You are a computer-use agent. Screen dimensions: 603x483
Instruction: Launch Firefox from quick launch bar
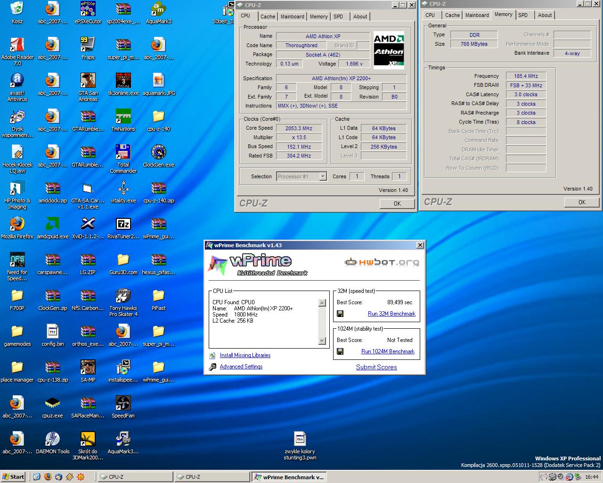click(48, 477)
